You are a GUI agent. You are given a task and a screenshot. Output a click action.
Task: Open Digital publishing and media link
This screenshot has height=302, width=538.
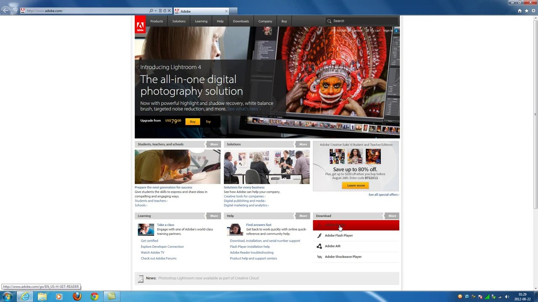(245, 201)
